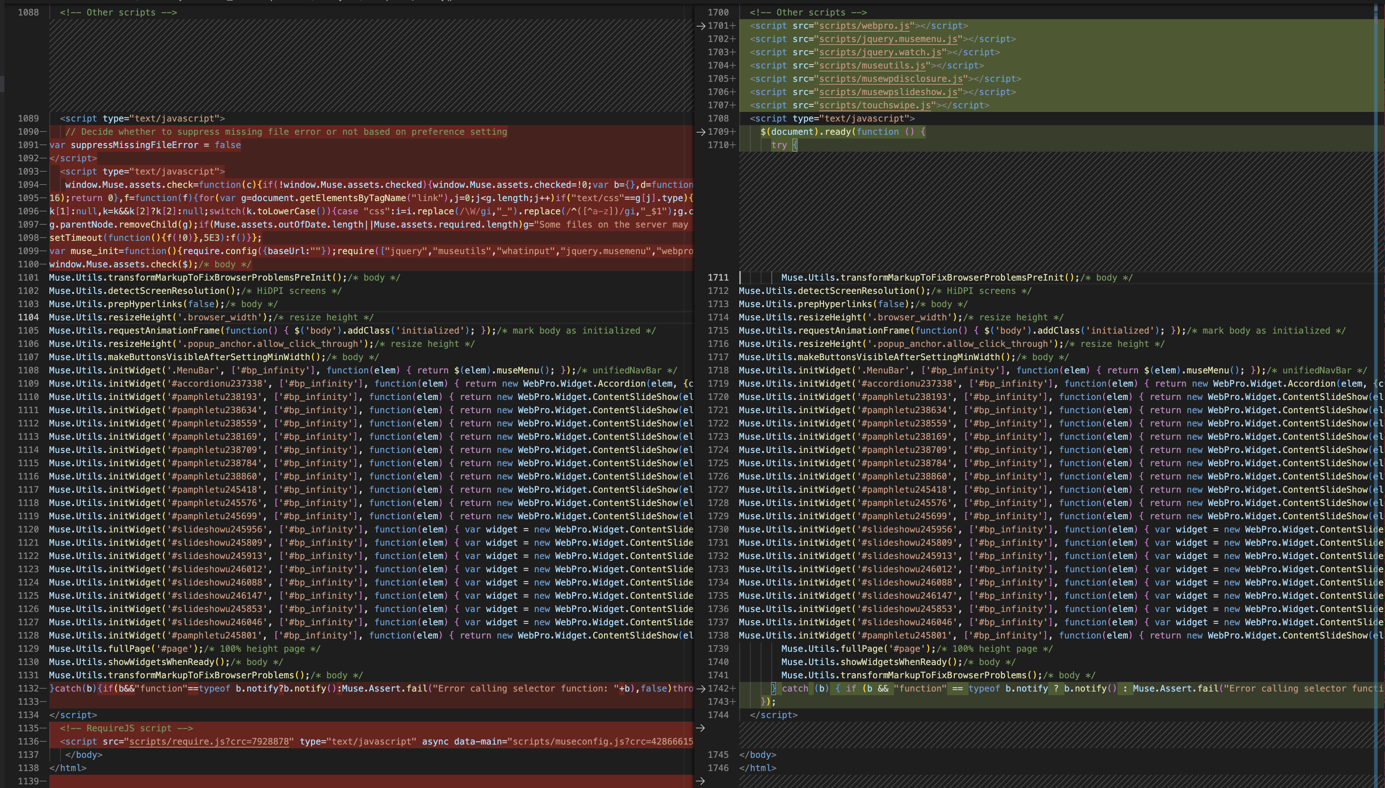1385x788 pixels.
Task: Click the suppressMissingFileError variable on line 1091
Action: (134, 145)
